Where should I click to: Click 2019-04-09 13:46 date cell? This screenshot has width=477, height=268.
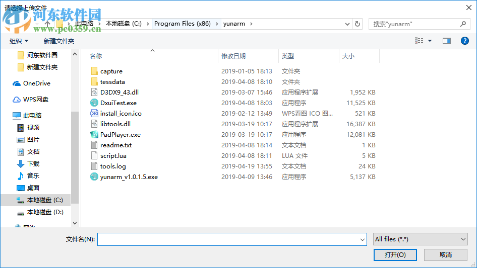247,176
